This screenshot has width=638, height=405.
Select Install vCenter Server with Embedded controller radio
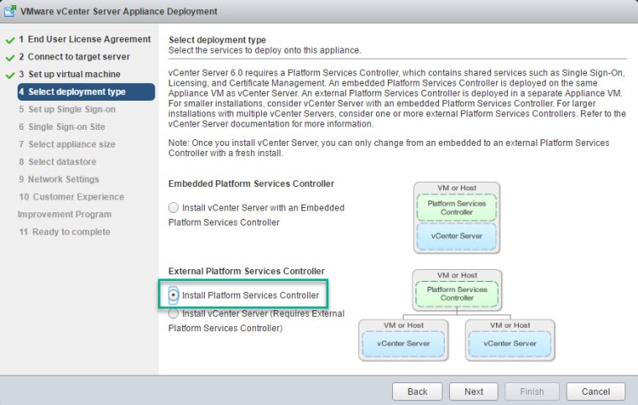click(x=174, y=207)
